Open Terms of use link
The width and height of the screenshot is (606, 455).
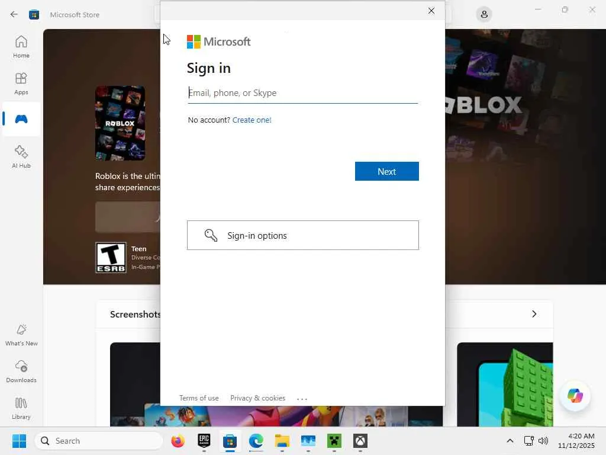tap(199, 398)
